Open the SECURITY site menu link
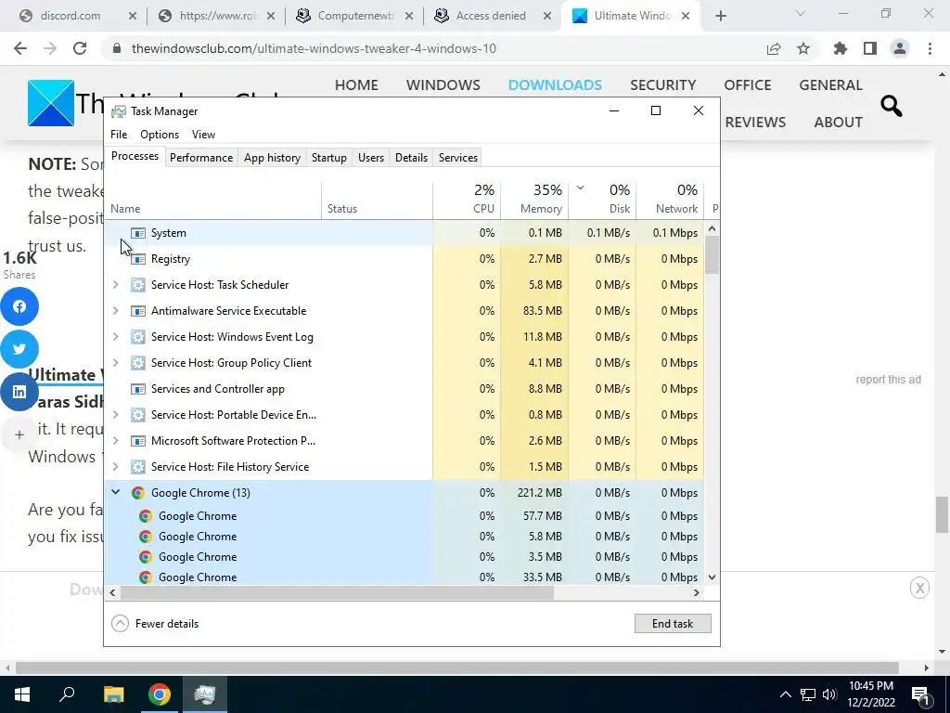 [662, 84]
